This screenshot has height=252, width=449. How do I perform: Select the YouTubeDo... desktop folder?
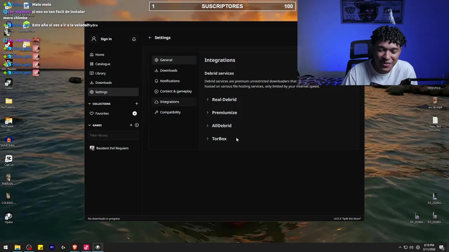coord(9,103)
